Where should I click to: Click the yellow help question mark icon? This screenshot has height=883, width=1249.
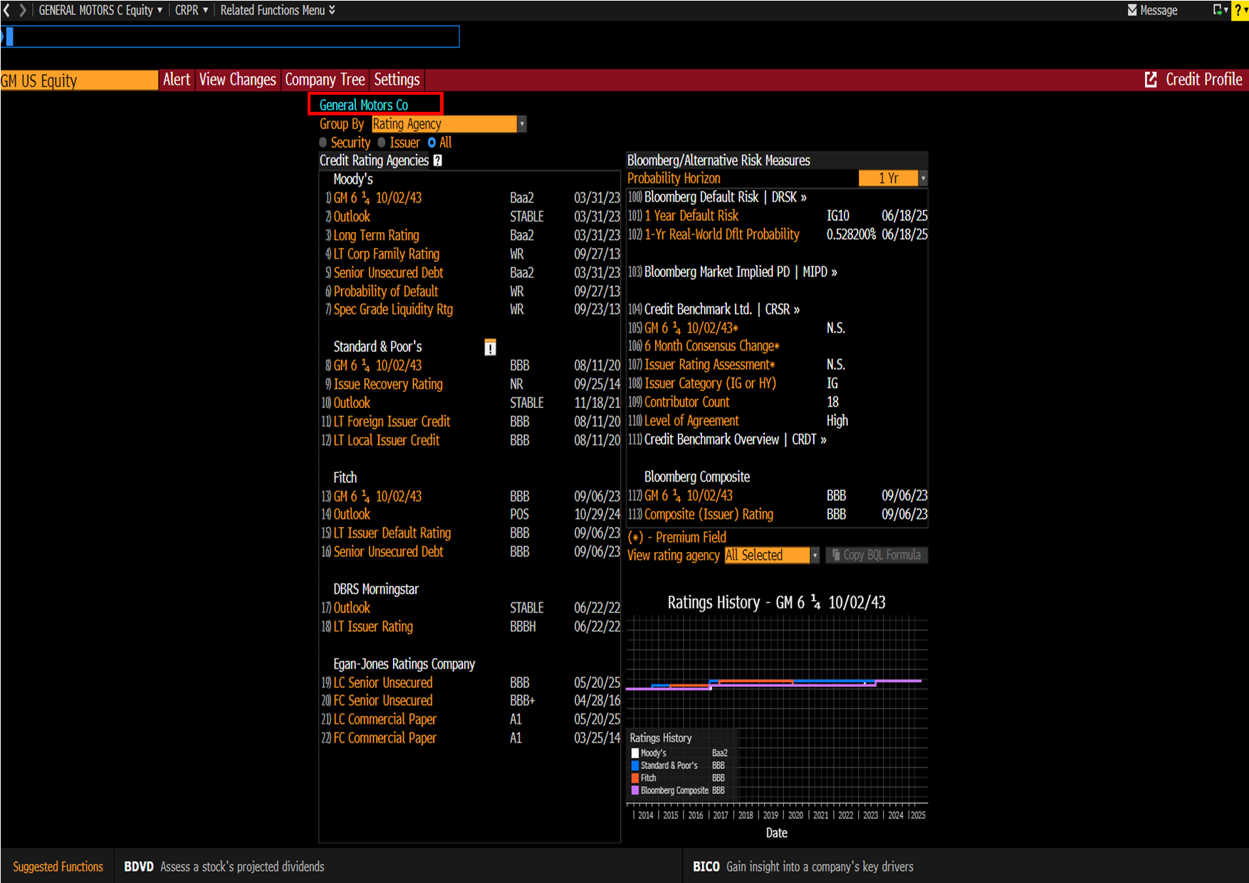coord(1240,10)
